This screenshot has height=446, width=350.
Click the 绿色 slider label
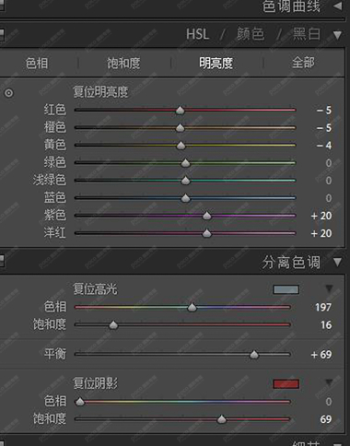pos(55,162)
